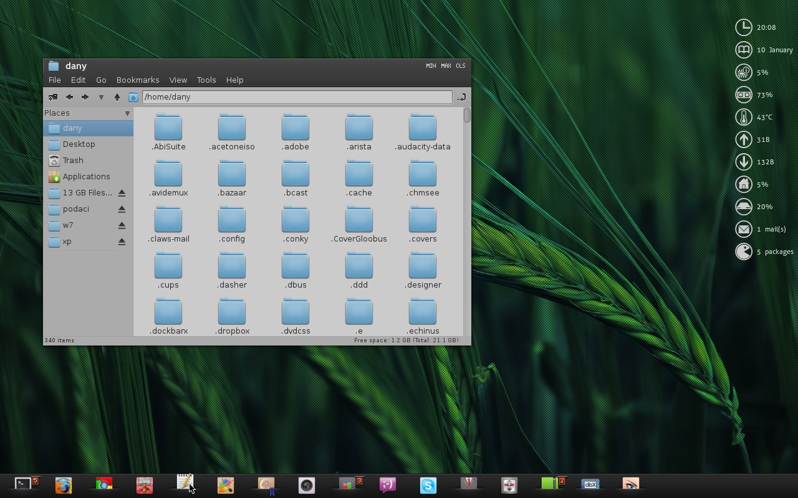The width and height of the screenshot is (798, 498).
Task: Select the .audacity-data folder
Action: point(423,132)
